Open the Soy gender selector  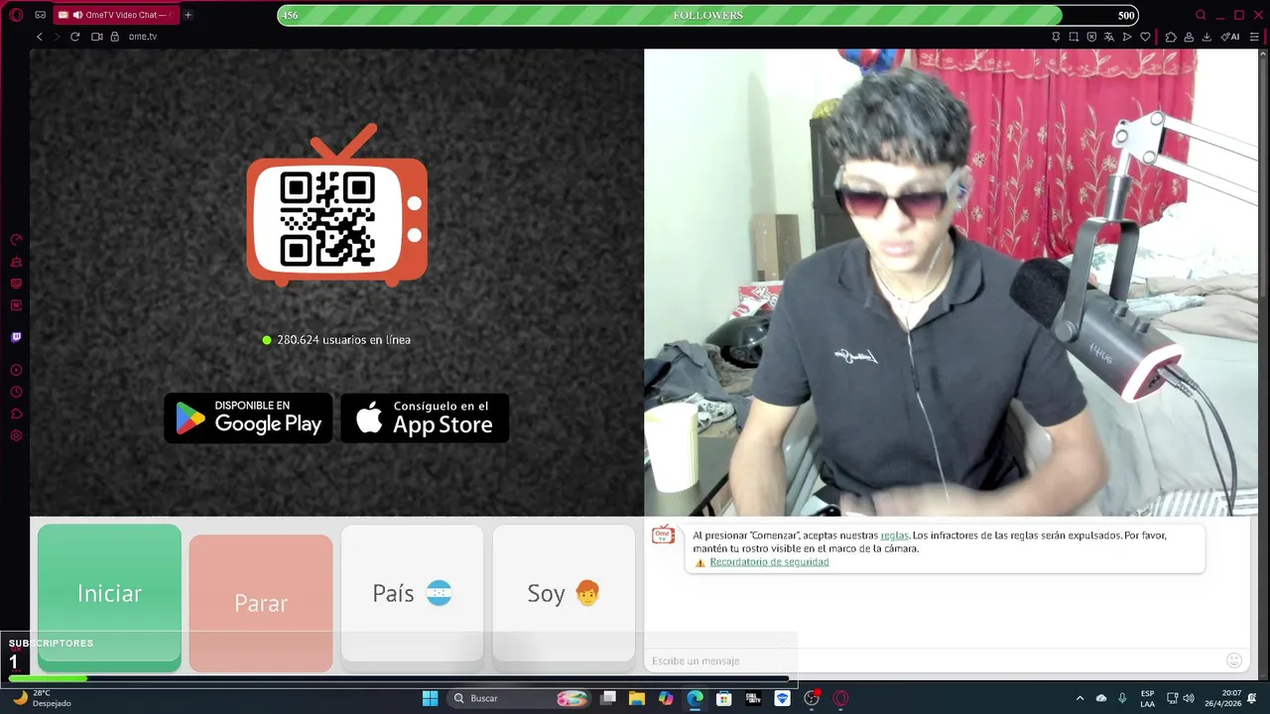click(564, 593)
